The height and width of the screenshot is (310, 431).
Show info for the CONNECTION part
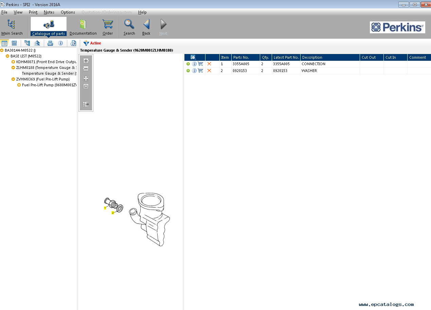tap(194, 64)
